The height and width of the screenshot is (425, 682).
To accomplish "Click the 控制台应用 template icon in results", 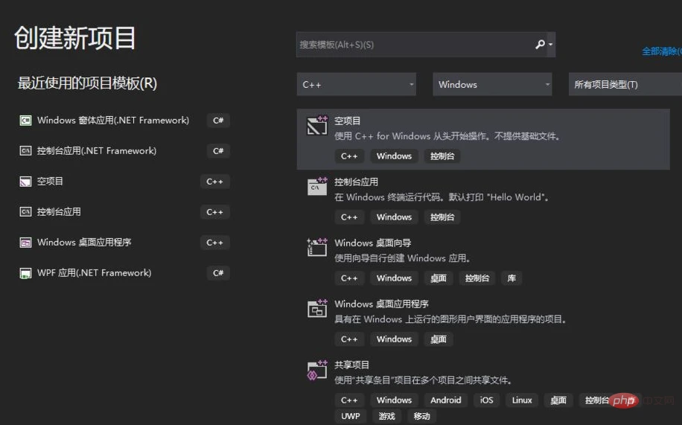I will [317, 186].
